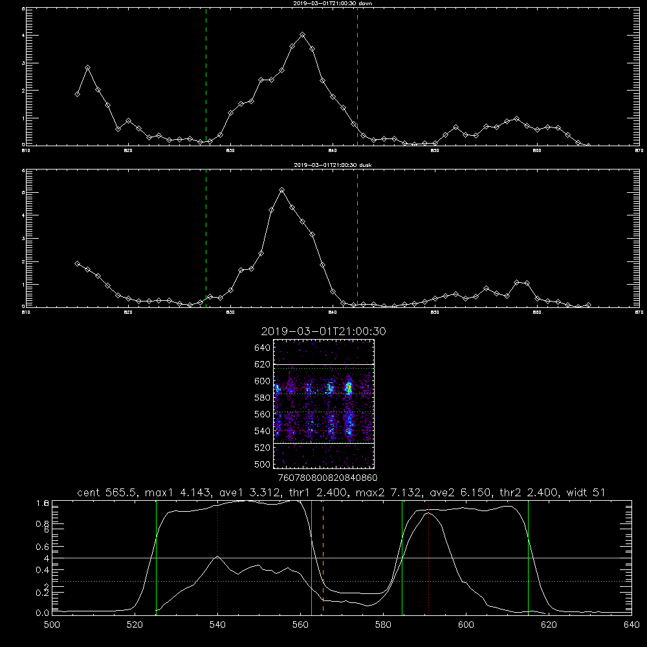Click the "640" x-axis label of bottom plot
The image size is (647, 647).
click(x=631, y=625)
